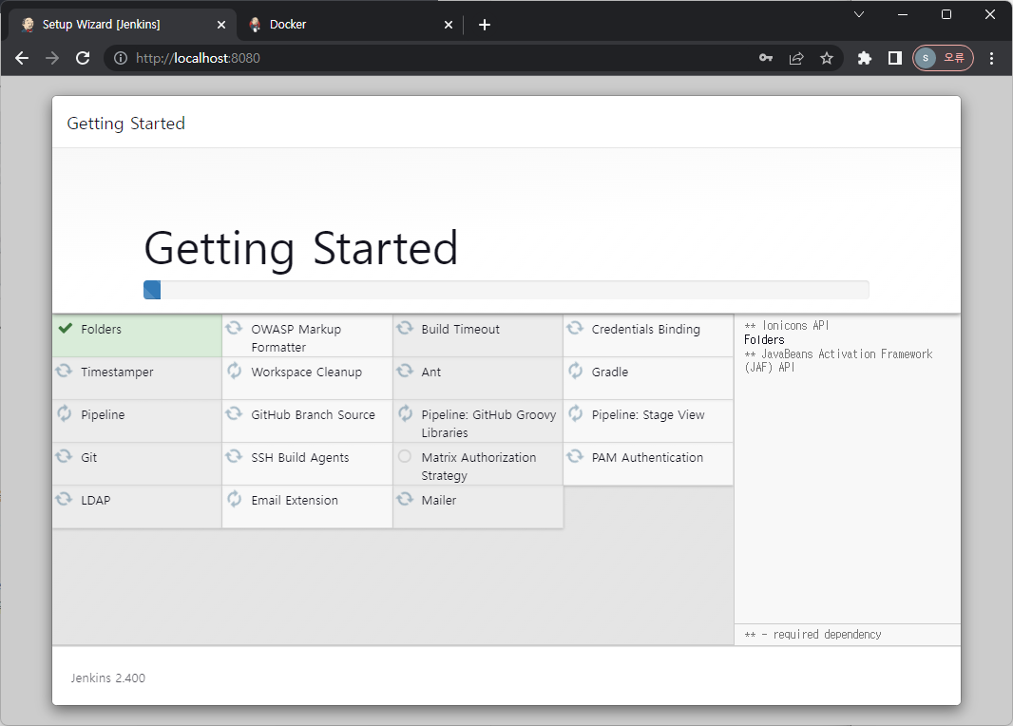Click the SSH Build Agents label
Screen dimensions: 1013x726
pos(299,457)
